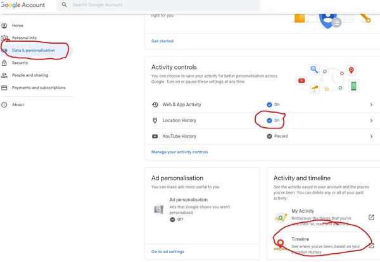The height and width of the screenshot is (262, 380).
Task: Click the Ad personalisation card heading
Action: [177, 178]
